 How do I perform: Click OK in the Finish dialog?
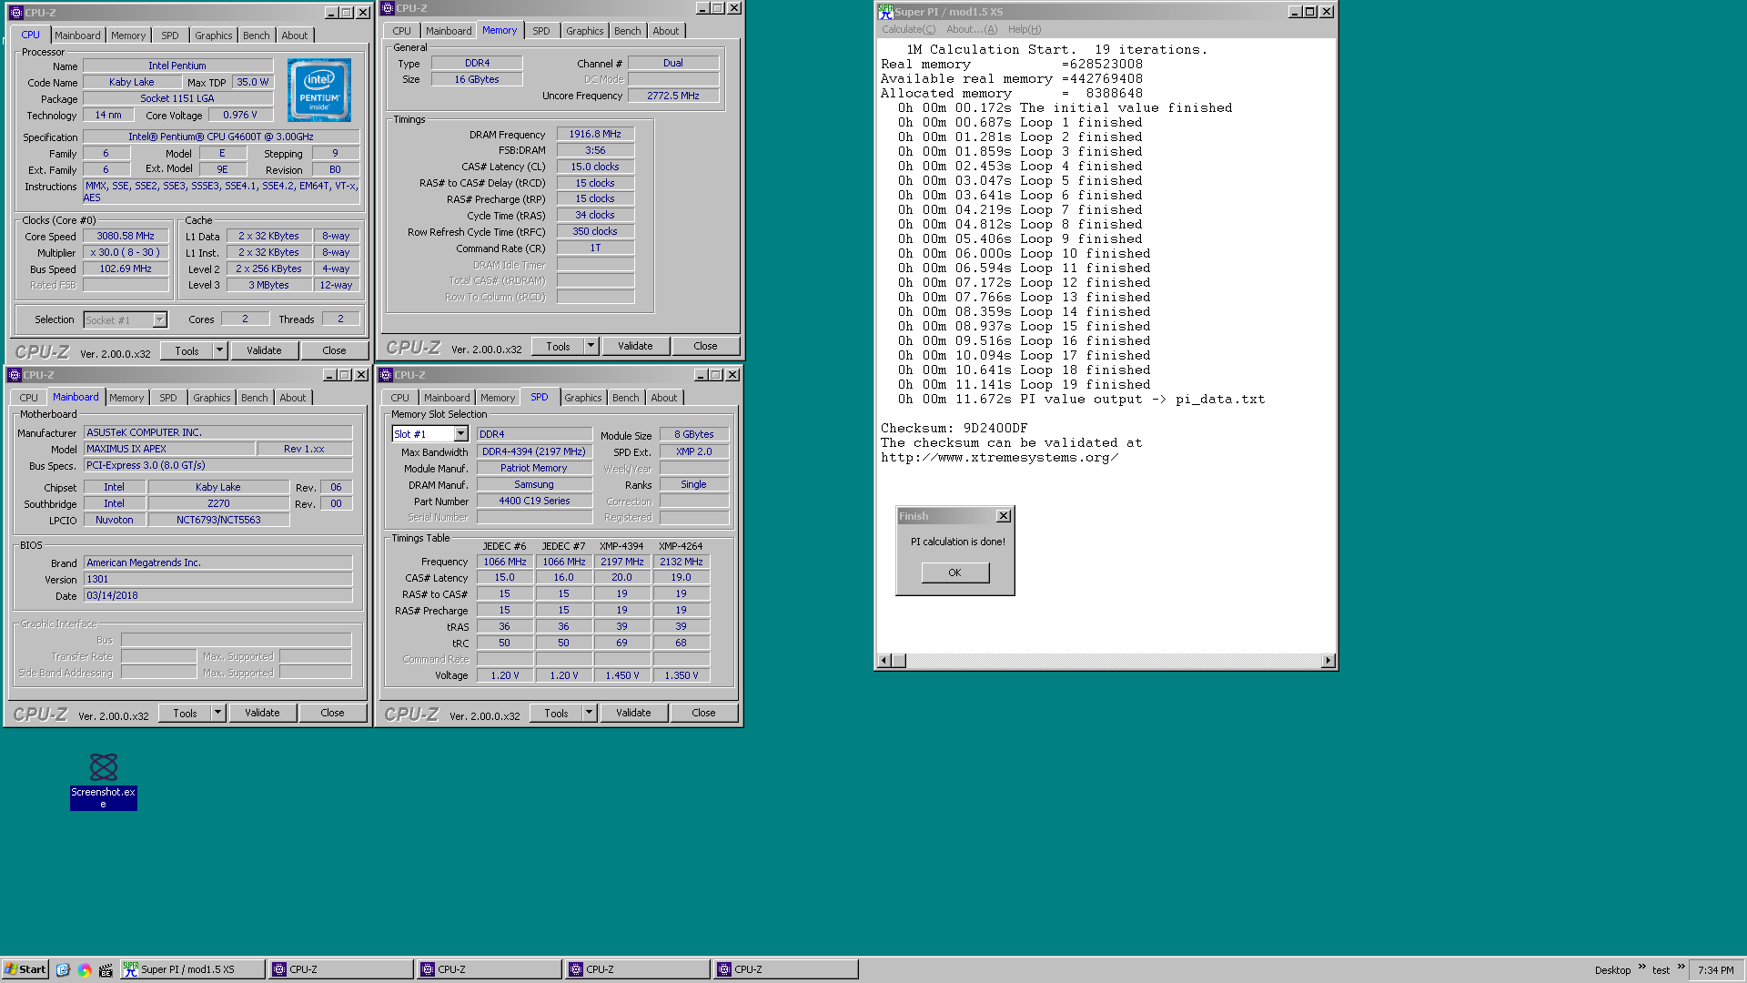[x=954, y=573]
